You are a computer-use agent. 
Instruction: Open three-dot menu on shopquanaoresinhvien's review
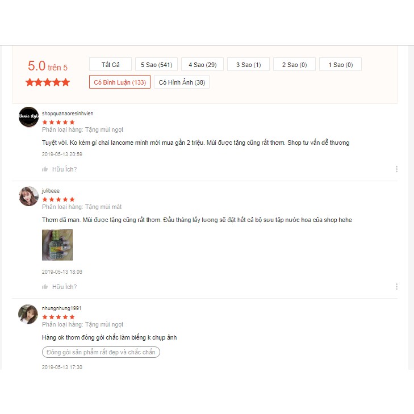point(396,169)
